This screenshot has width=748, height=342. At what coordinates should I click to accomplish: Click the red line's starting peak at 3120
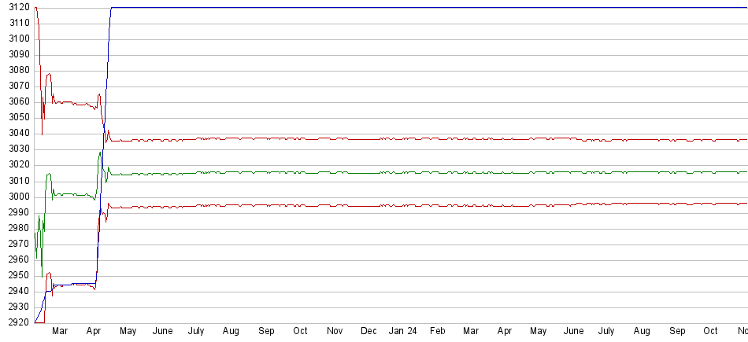(x=36, y=8)
